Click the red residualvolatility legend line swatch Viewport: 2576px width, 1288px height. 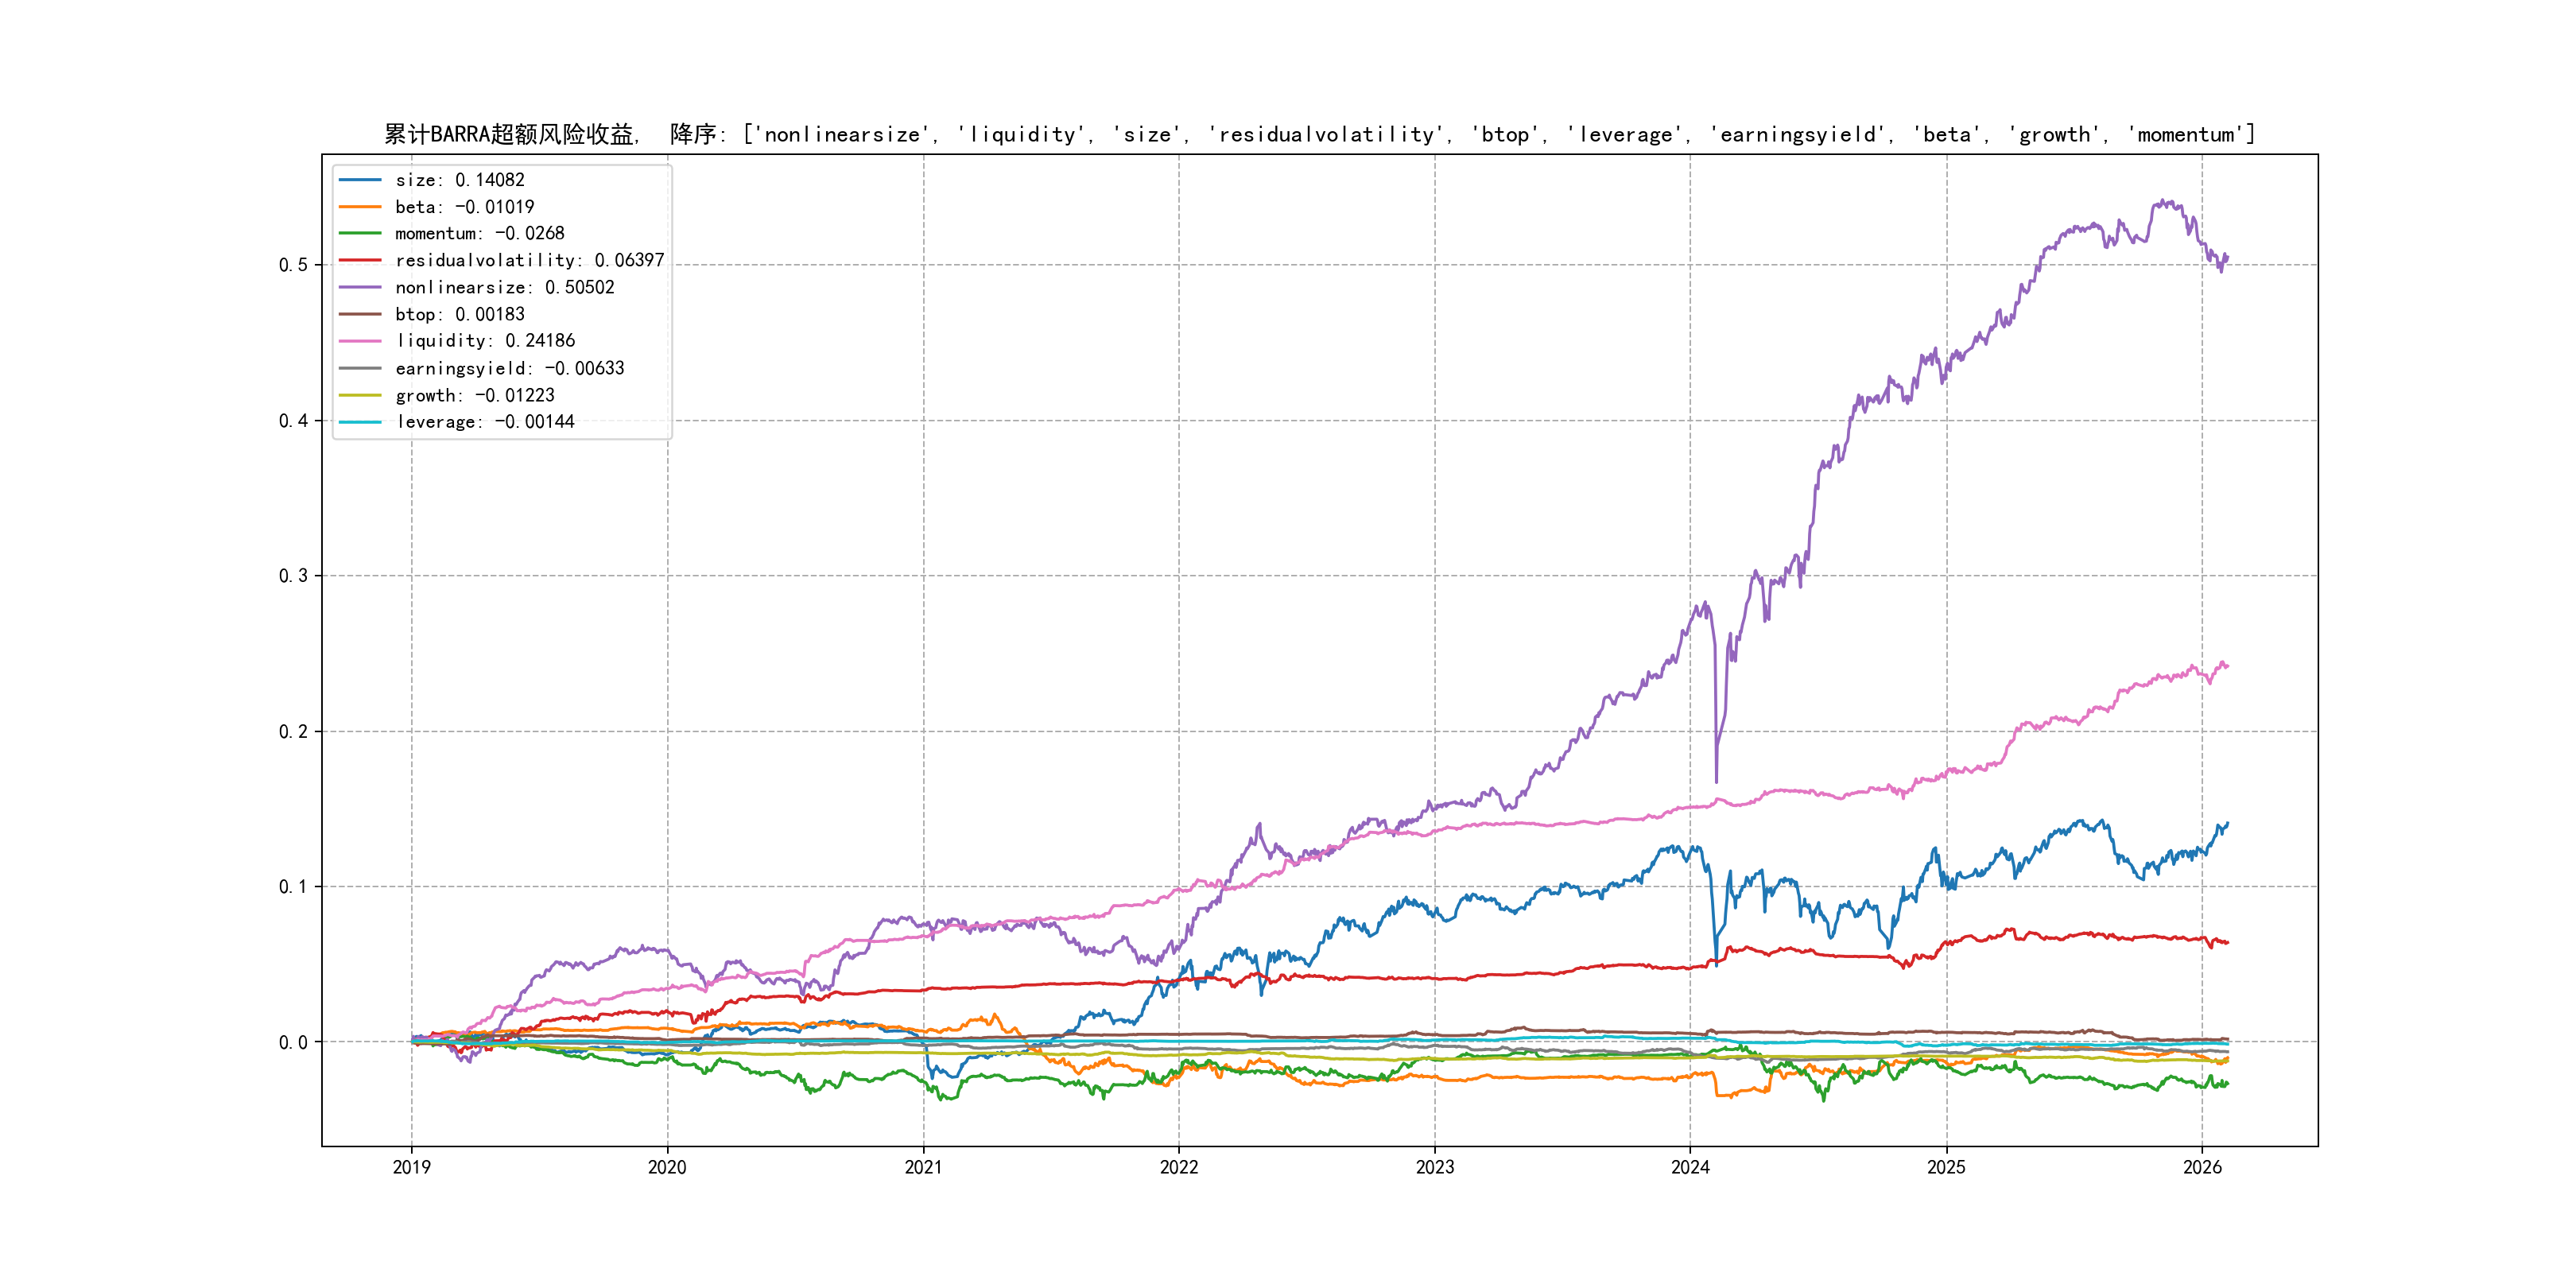coord(360,260)
